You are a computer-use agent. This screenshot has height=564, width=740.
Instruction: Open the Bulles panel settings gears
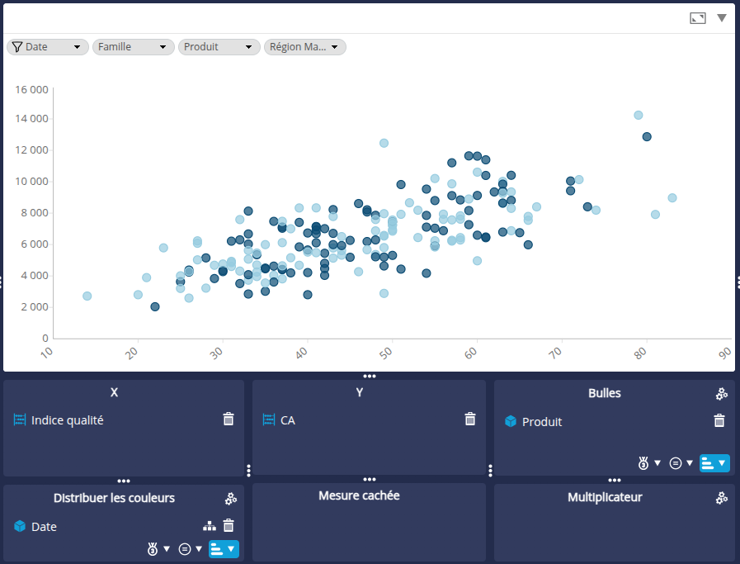[x=721, y=394]
